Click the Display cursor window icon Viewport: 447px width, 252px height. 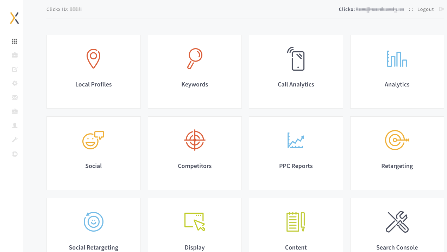tap(195, 222)
